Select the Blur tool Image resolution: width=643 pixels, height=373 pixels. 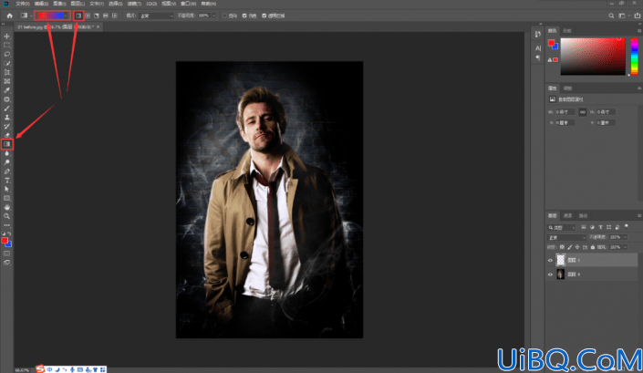click(x=7, y=153)
